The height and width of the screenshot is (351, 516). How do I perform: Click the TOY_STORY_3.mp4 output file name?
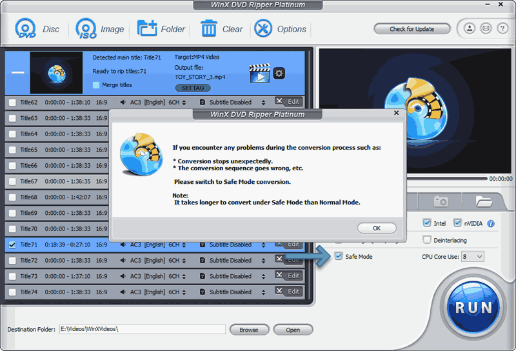[x=200, y=77]
